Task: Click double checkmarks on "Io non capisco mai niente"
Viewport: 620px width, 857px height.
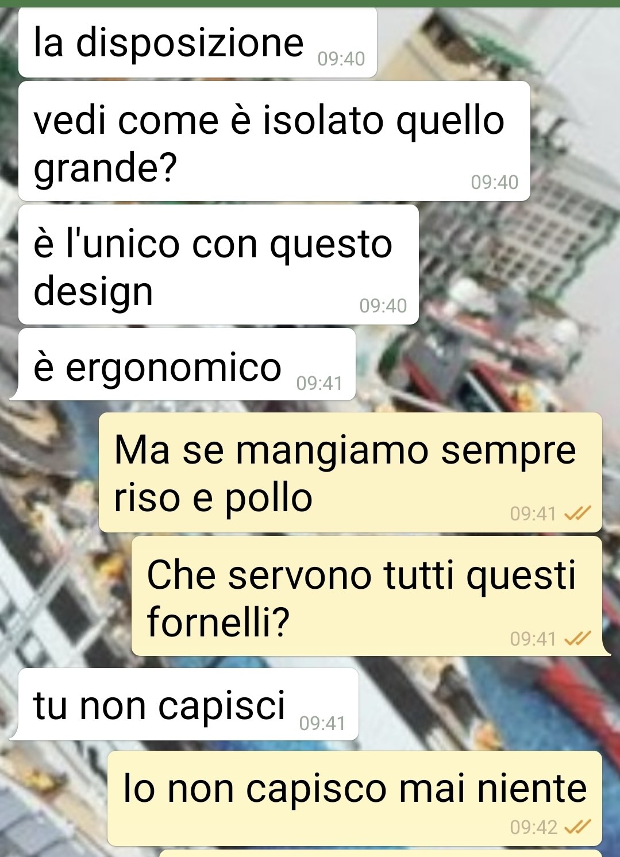Action: [577, 827]
